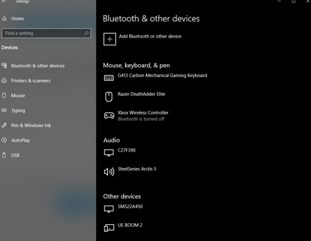This screenshot has width=311, height=241.
Task: Click the back arrow in Settings
Action: pos(4,2)
